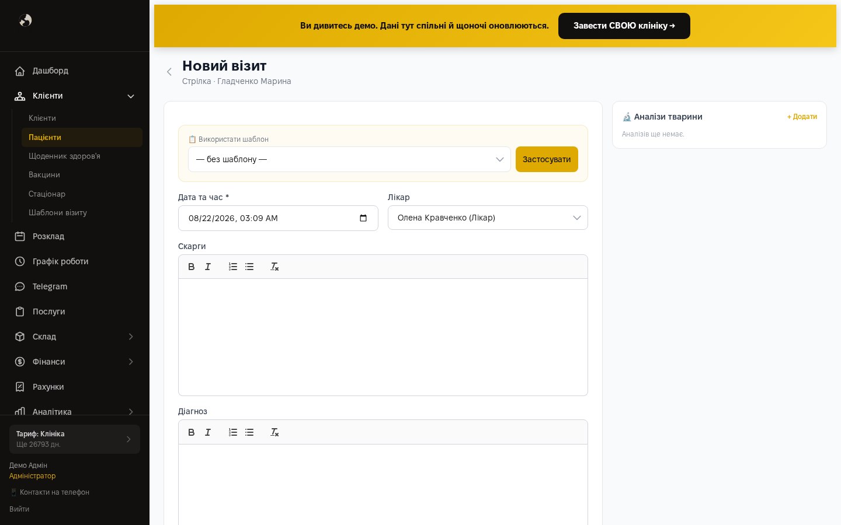Open Дашборд from the sidebar
Viewport: 841px width, 525px height.
pyautogui.click(x=75, y=71)
